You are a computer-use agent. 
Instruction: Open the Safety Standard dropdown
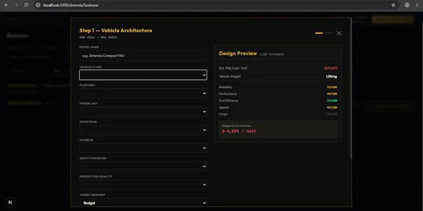(143, 166)
